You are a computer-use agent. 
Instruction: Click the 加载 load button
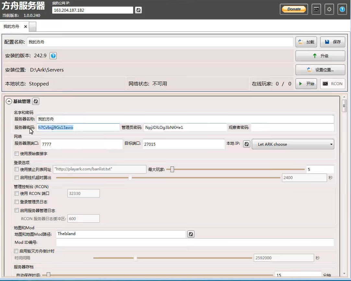pos(306,42)
